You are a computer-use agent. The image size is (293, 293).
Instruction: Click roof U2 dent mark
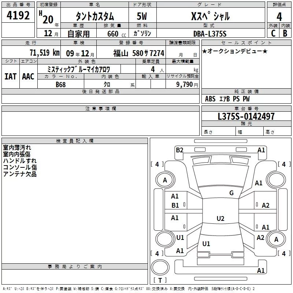pos(220,218)
